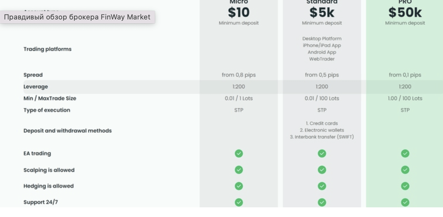The image size is (443, 217).
Task: Click 'Deposit and withdrawal methods' row label
Action: (67, 131)
